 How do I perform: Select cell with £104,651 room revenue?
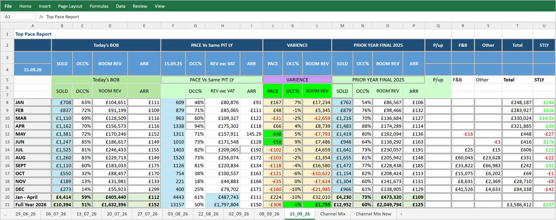(110, 102)
